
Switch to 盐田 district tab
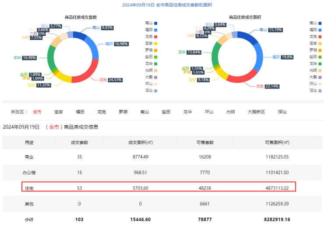[166, 112]
